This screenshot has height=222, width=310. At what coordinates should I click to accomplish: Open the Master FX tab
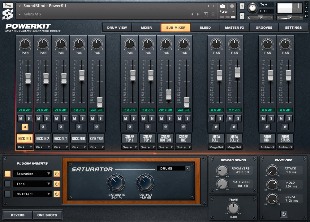234,27
